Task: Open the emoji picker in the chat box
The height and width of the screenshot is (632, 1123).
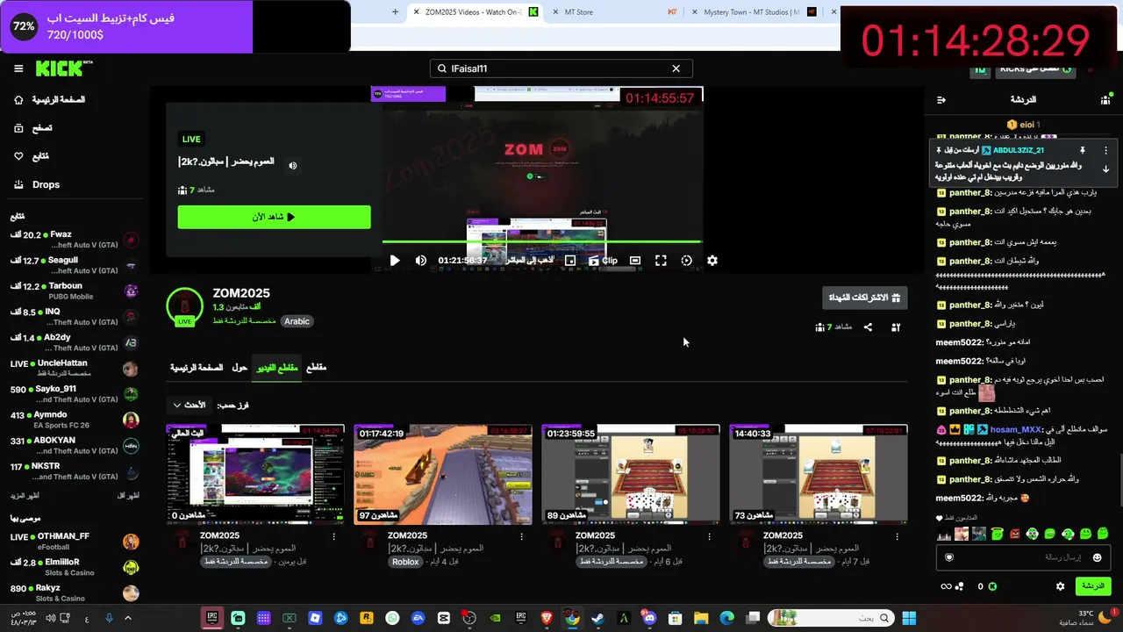Action: pos(1097,557)
